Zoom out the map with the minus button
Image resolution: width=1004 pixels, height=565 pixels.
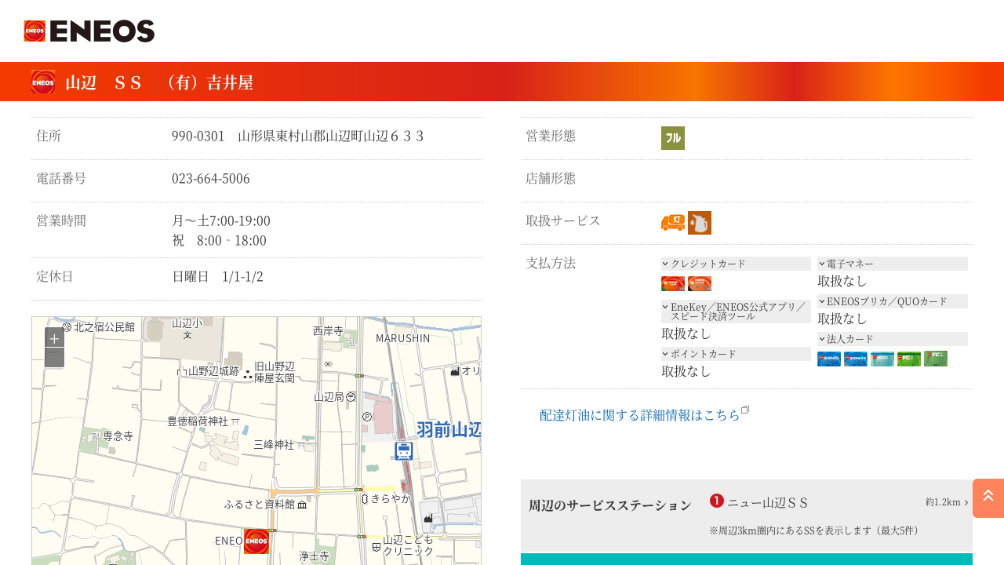pos(54,358)
